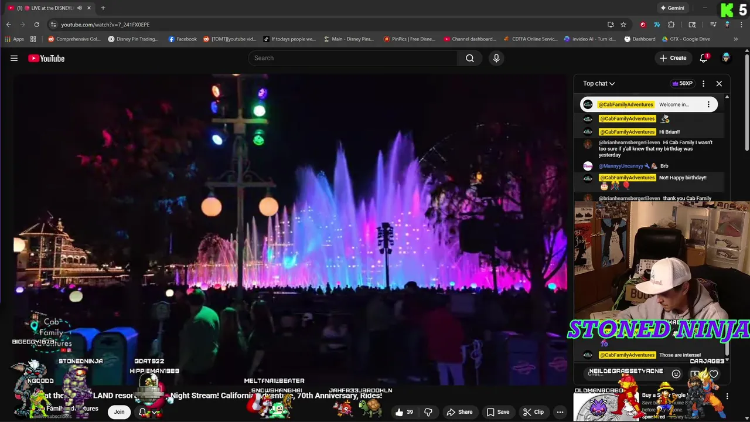Mute the tab audio speaker icon
The image size is (750, 422).
click(79, 8)
